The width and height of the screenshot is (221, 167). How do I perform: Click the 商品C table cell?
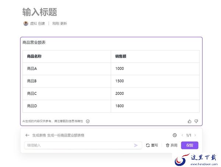pyautogui.click(x=67, y=93)
